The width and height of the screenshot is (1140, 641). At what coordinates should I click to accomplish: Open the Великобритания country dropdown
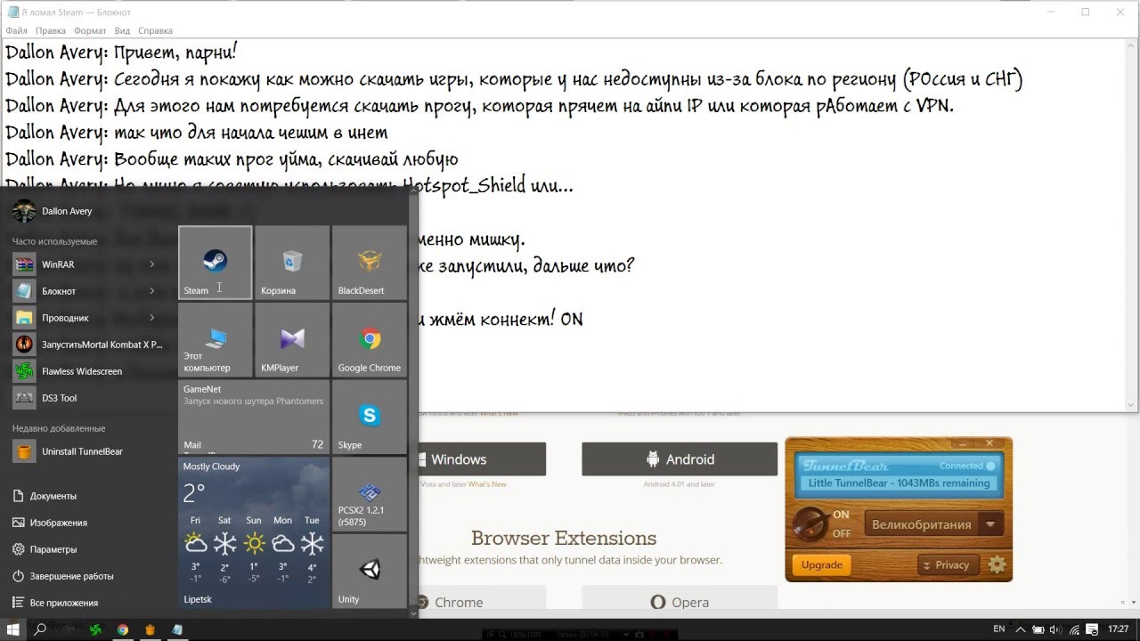click(932, 524)
